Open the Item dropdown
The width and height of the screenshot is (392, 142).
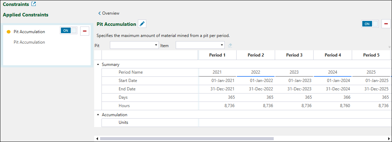[222, 45]
